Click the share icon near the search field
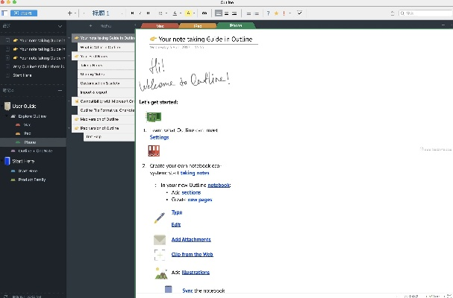 click(392, 13)
